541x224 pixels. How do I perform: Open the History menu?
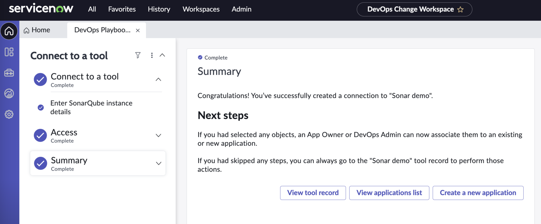159,9
